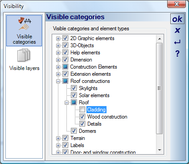Open the Visible categories panel icon
189x164 pixels.
tap(24, 31)
